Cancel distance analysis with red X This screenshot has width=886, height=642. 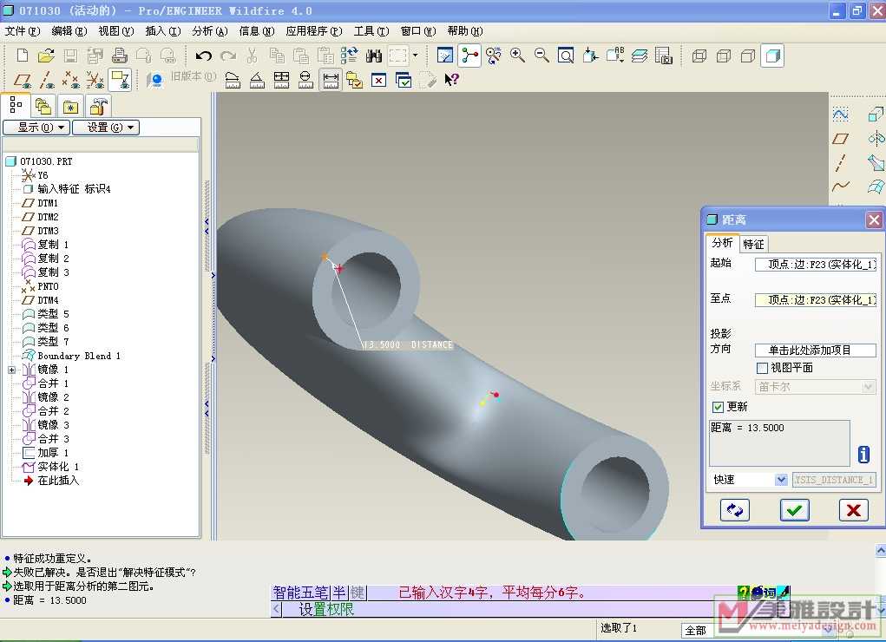click(854, 510)
